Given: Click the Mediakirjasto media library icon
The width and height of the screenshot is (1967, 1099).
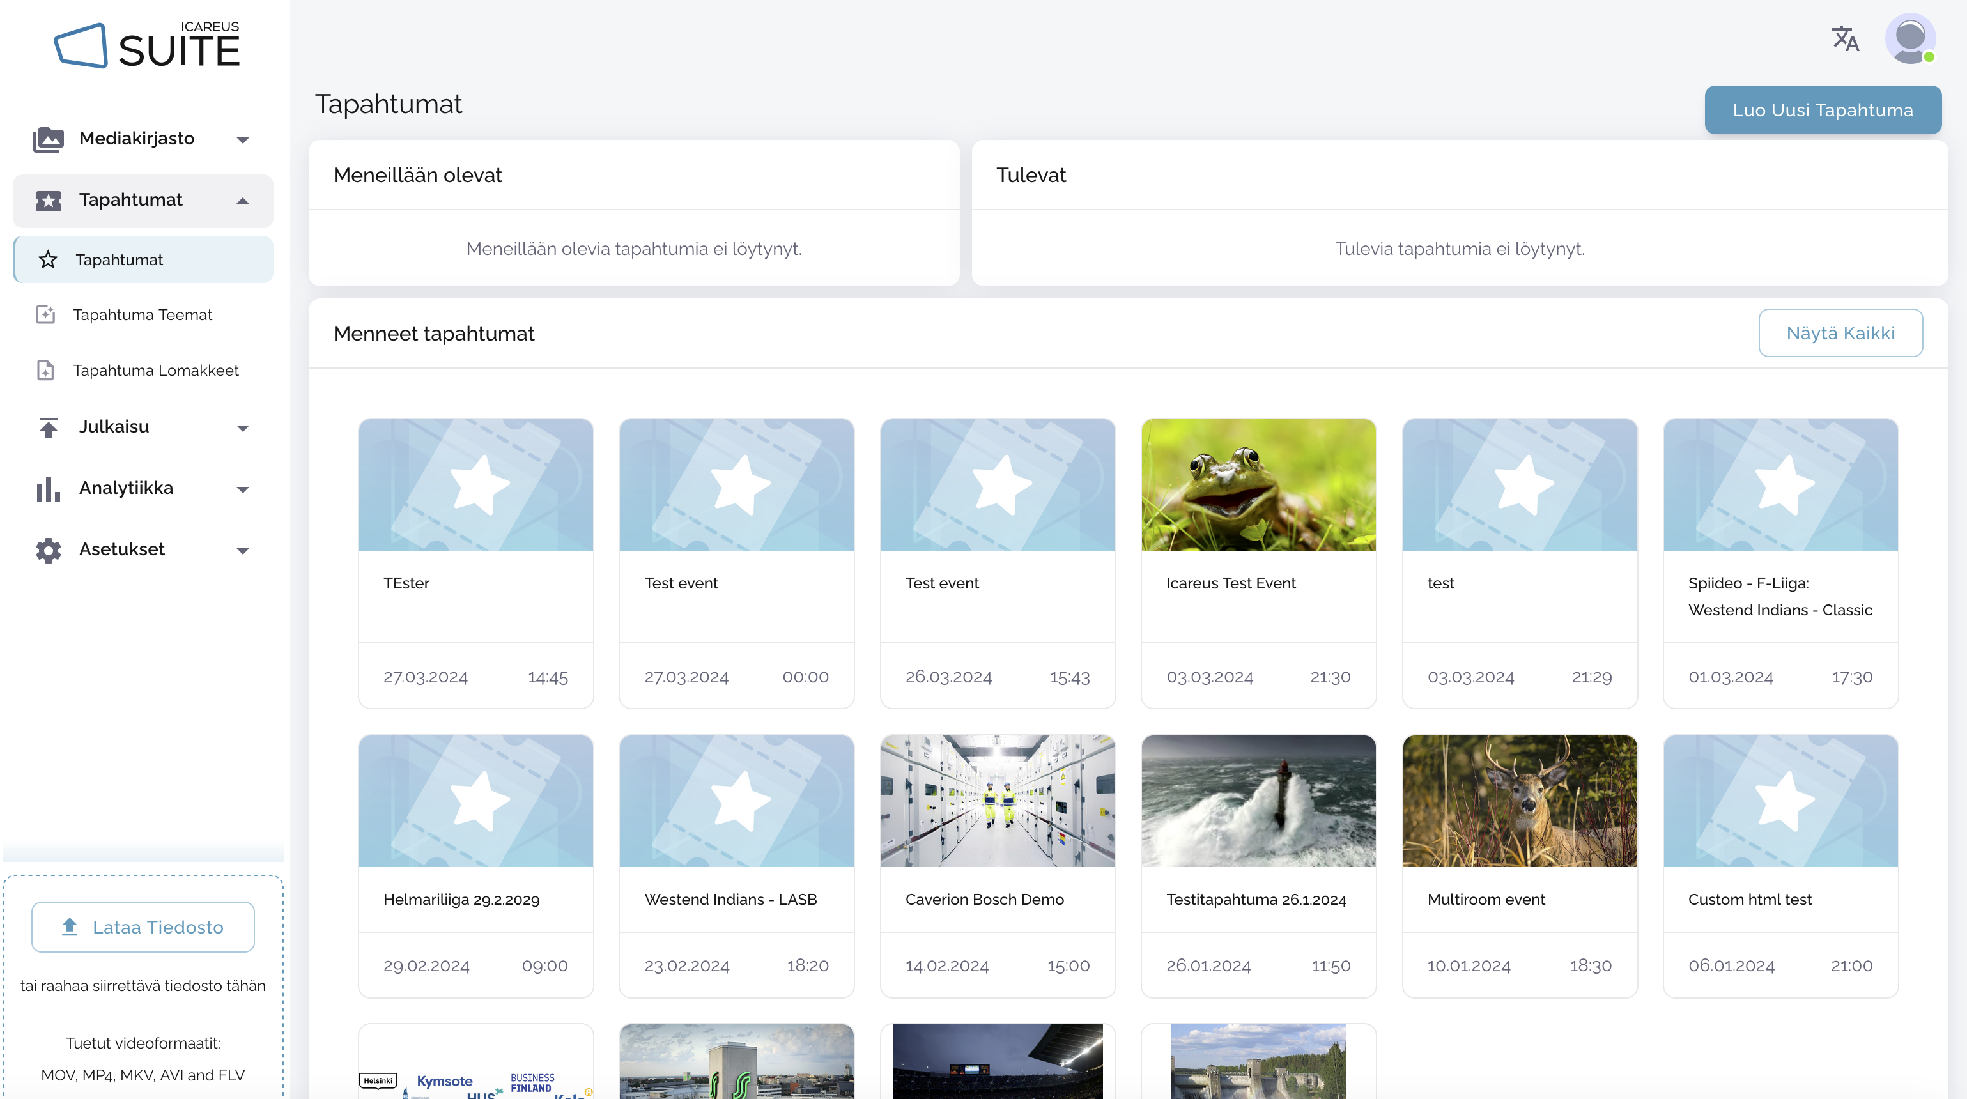Looking at the screenshot, I should (x=48, y=139).
